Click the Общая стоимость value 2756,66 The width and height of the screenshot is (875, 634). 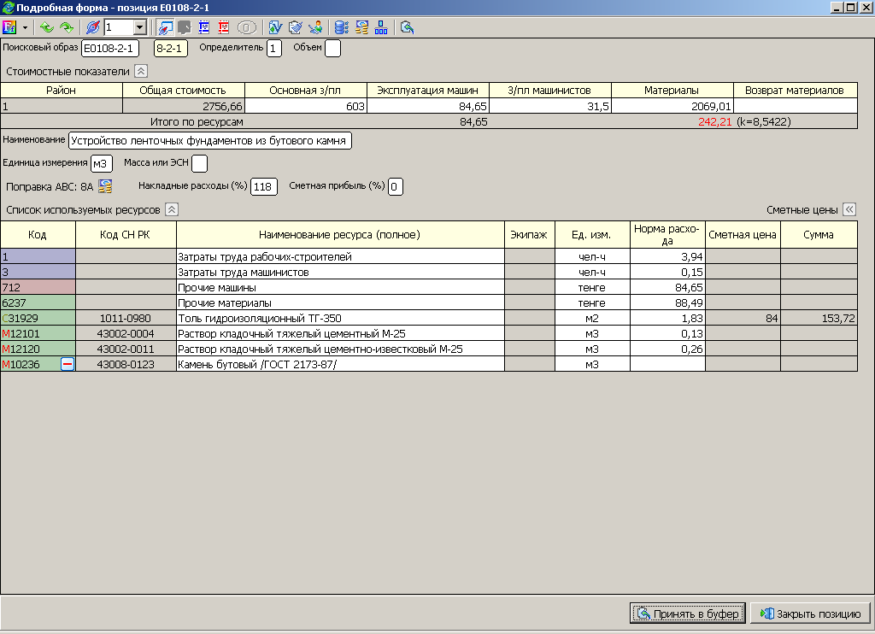(183, 106)
